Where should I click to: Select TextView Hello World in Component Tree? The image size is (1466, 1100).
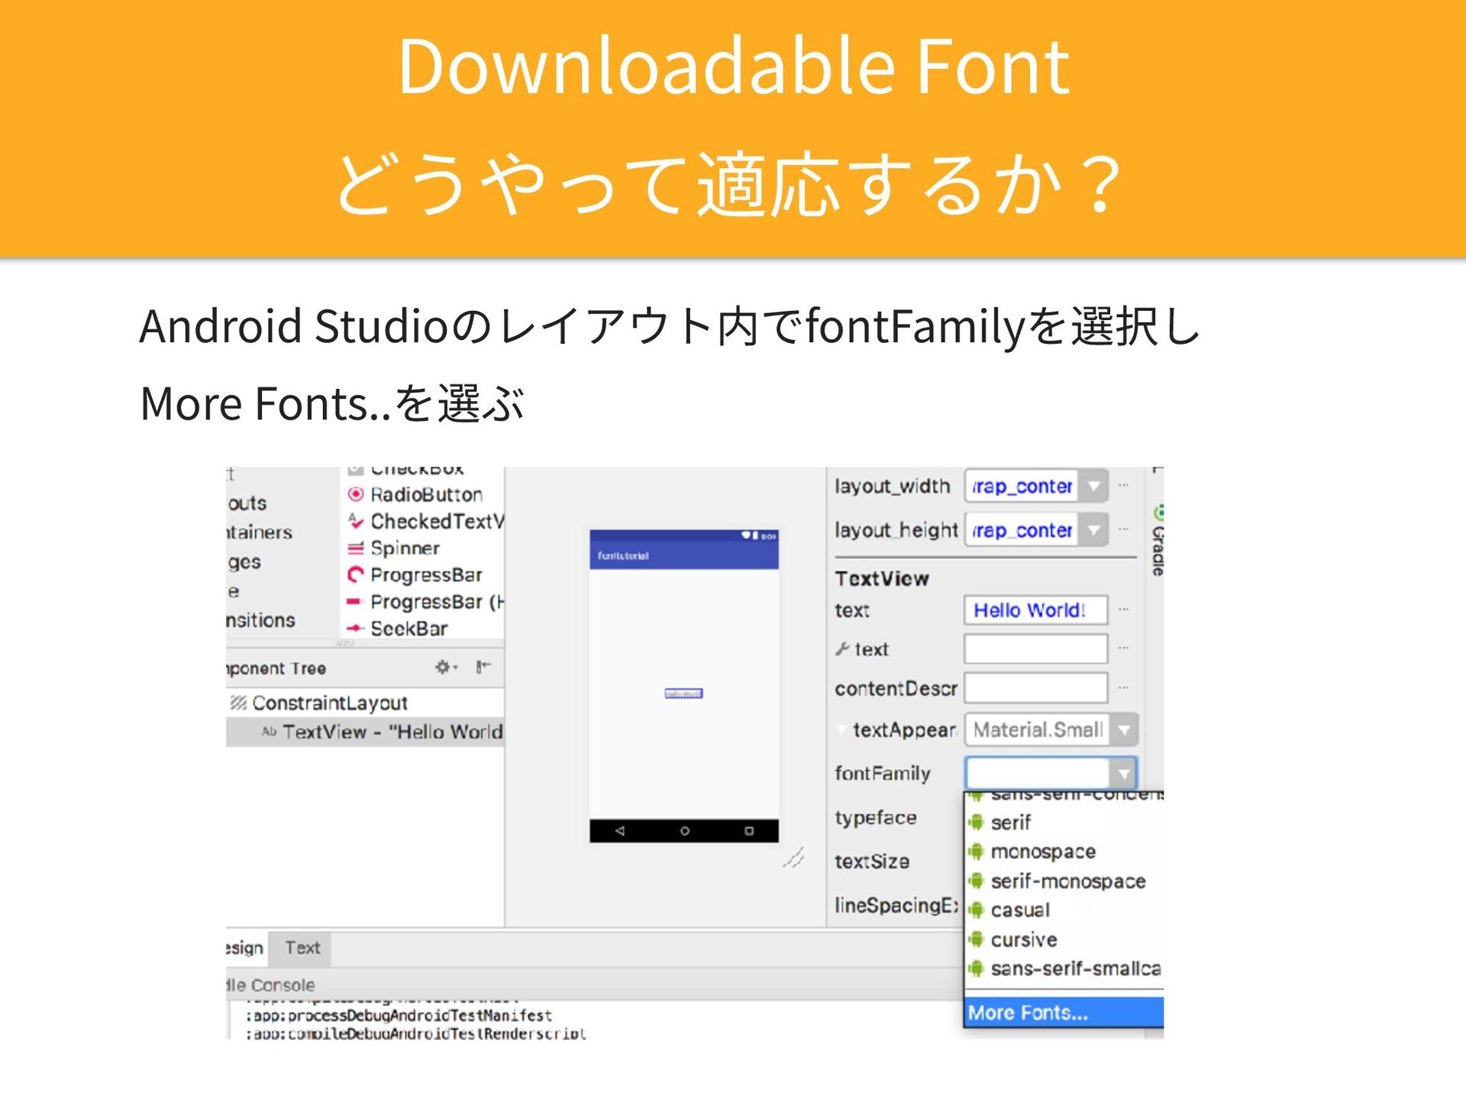pos(365,732)
